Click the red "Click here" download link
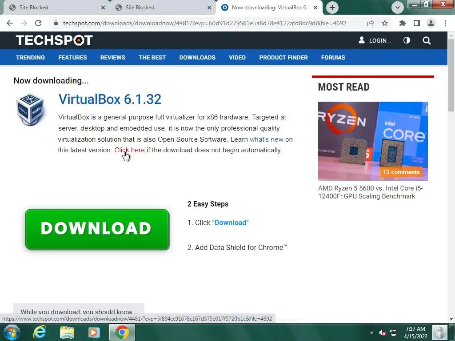Image resolution: width=455 pixels, height=341 pixels. coord(129,150)
